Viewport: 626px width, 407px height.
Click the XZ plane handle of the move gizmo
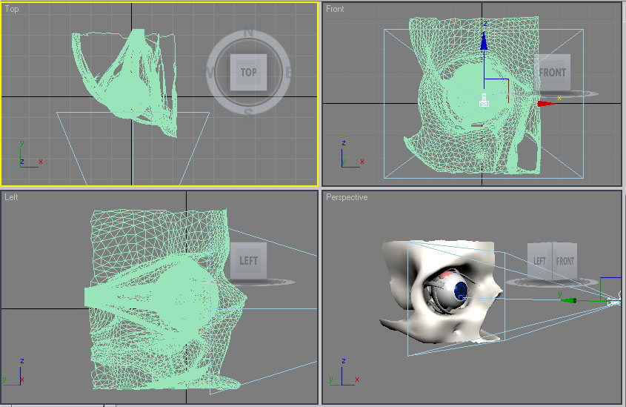496,91
